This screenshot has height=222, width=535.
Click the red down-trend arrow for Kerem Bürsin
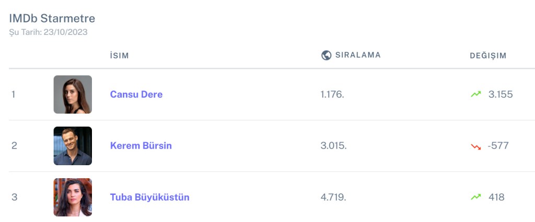(x=475, y=146)
